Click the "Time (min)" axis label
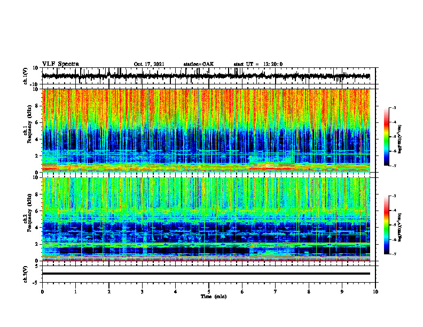The image size is (423, 327). pyautogui.click(x=214, y=297)
